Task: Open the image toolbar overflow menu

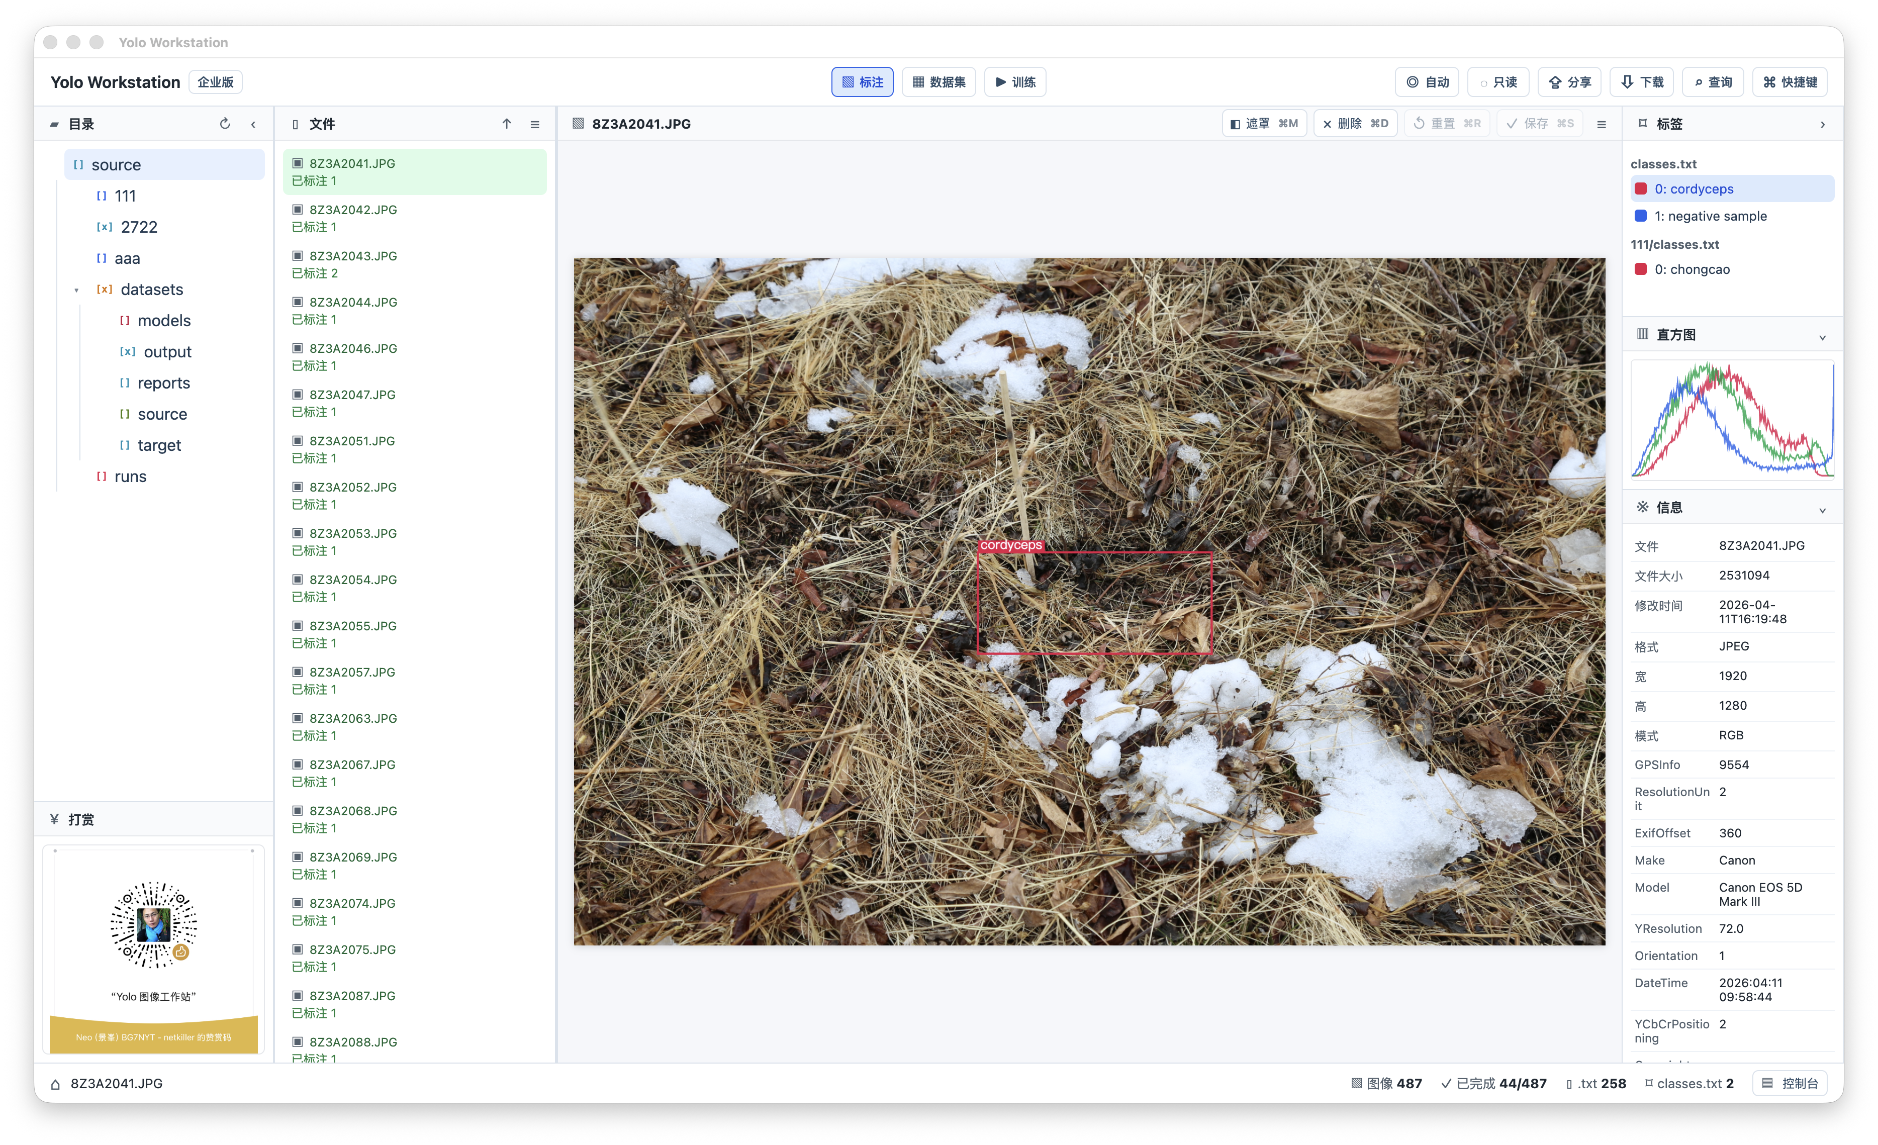Action: tap(1602, 124)
